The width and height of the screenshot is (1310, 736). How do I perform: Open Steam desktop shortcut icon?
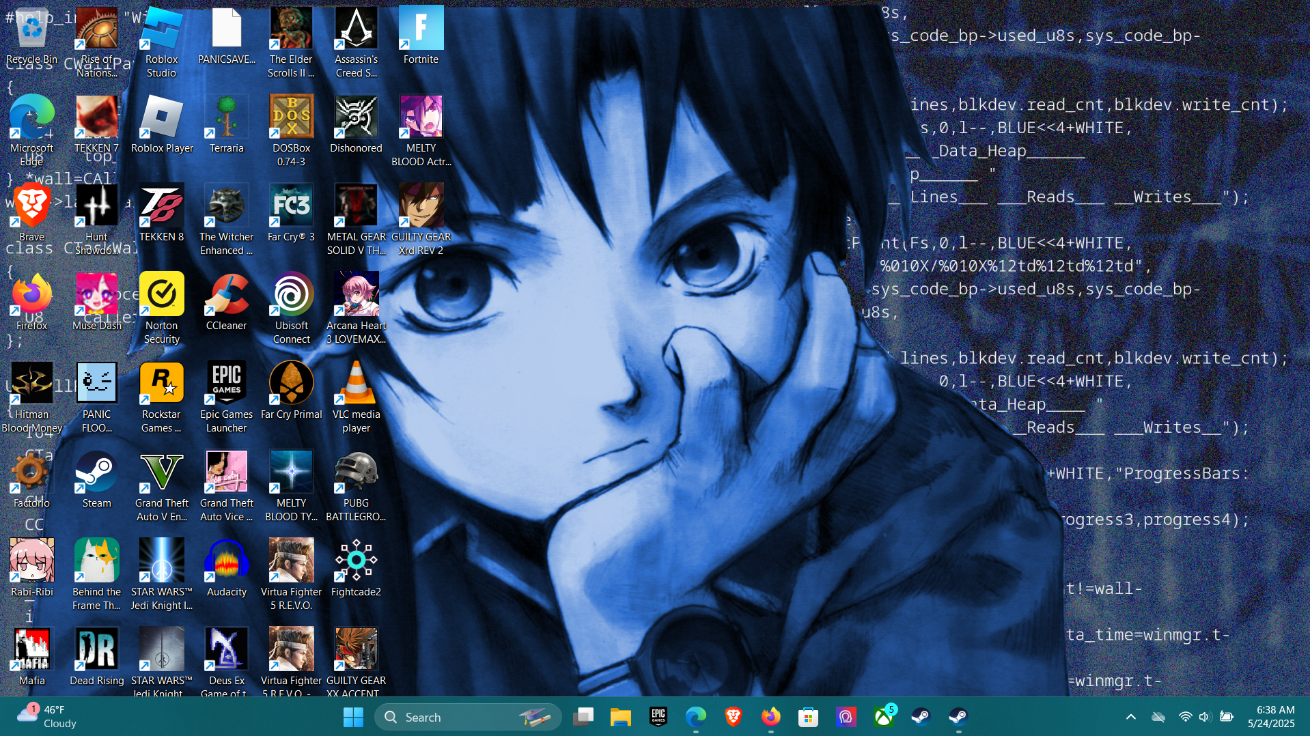[96, 480]
